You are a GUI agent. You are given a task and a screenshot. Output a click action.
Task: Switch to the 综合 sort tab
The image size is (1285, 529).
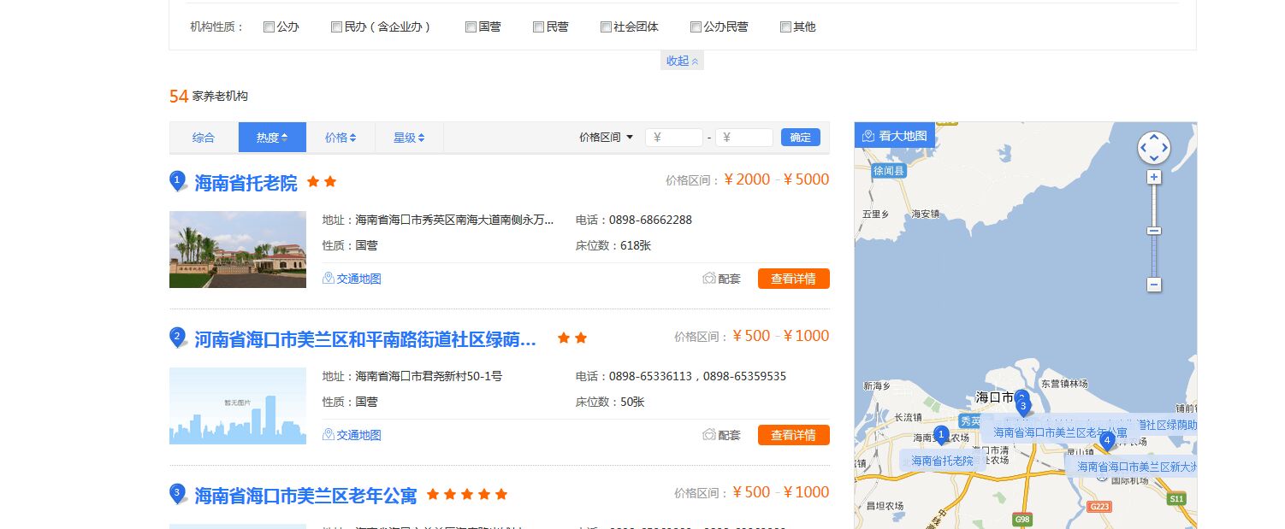(204, 138)
